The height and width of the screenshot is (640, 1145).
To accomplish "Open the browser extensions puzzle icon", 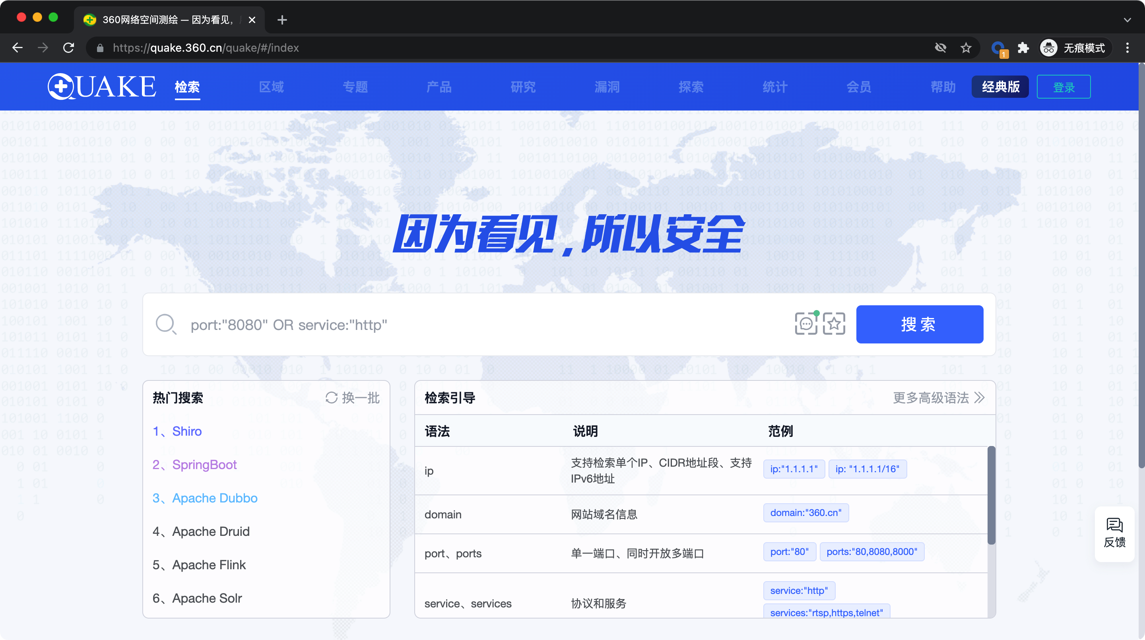I will click(x=1023, y=48).
